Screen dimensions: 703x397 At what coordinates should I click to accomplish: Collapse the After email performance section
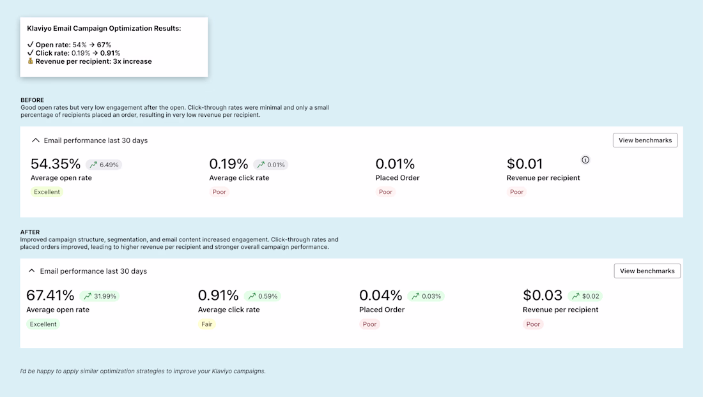click(x=31, y=271)
